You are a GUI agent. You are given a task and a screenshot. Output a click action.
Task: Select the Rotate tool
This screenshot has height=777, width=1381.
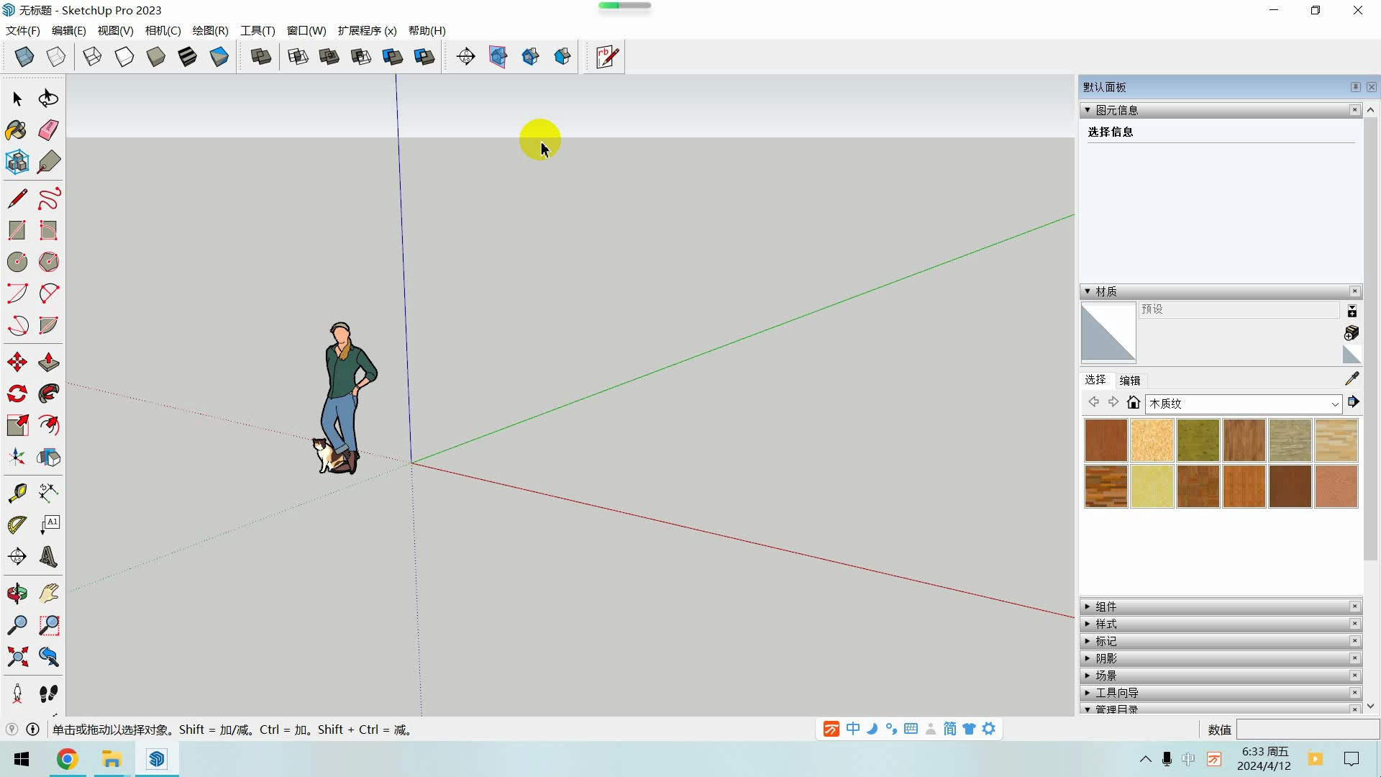point(17,394)
